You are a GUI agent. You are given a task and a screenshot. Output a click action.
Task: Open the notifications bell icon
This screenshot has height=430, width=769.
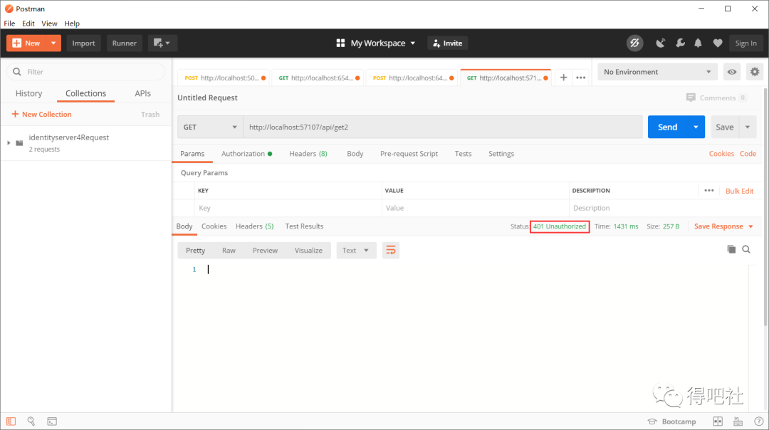click(698, 43)
